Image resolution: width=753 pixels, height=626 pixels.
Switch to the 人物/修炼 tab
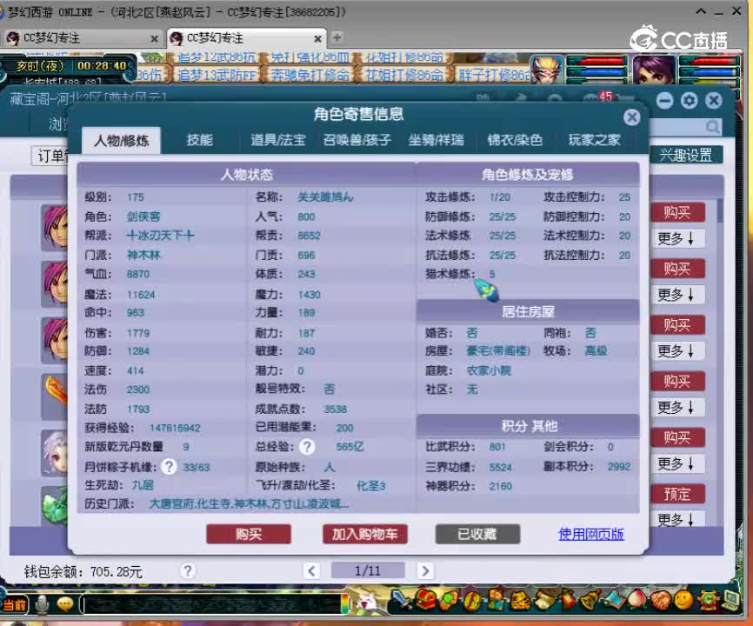click(x=121, y=141)
